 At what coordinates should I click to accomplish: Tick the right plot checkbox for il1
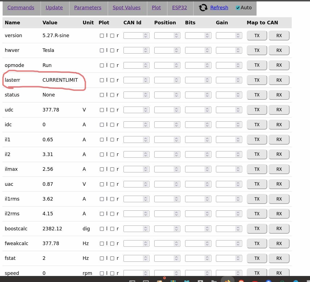tap(112, 140)
